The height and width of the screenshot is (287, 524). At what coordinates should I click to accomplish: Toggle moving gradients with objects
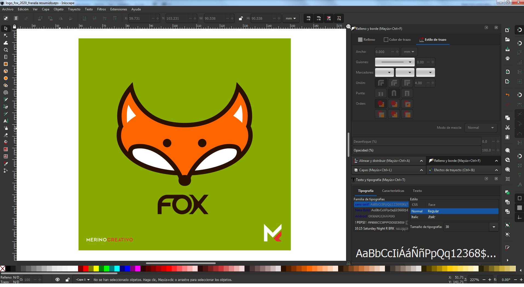coord(329,18)
